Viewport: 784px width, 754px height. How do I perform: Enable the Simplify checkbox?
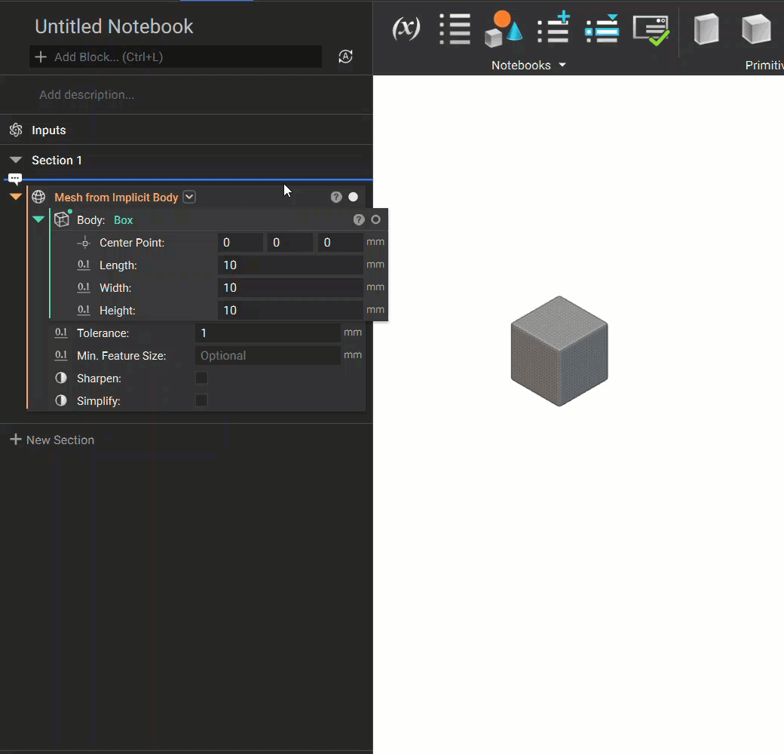(201, 400)
